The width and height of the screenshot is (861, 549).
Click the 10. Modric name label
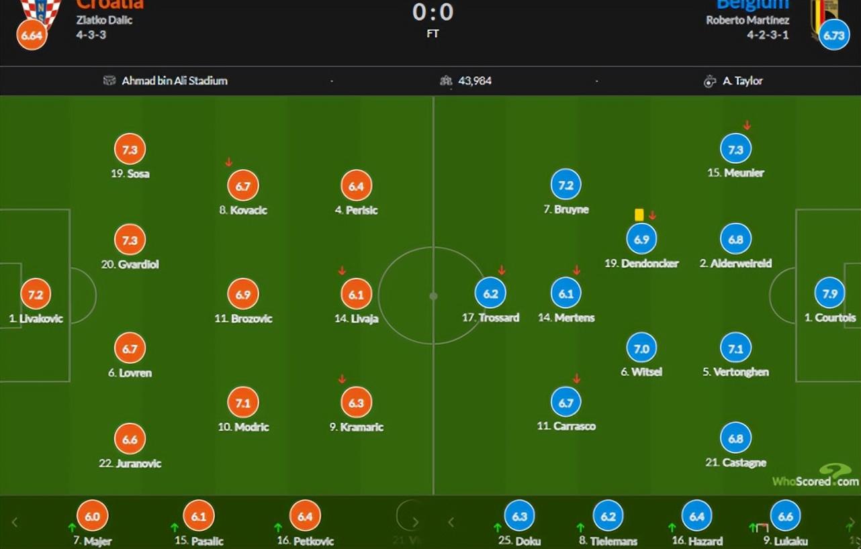click(243, 427)
